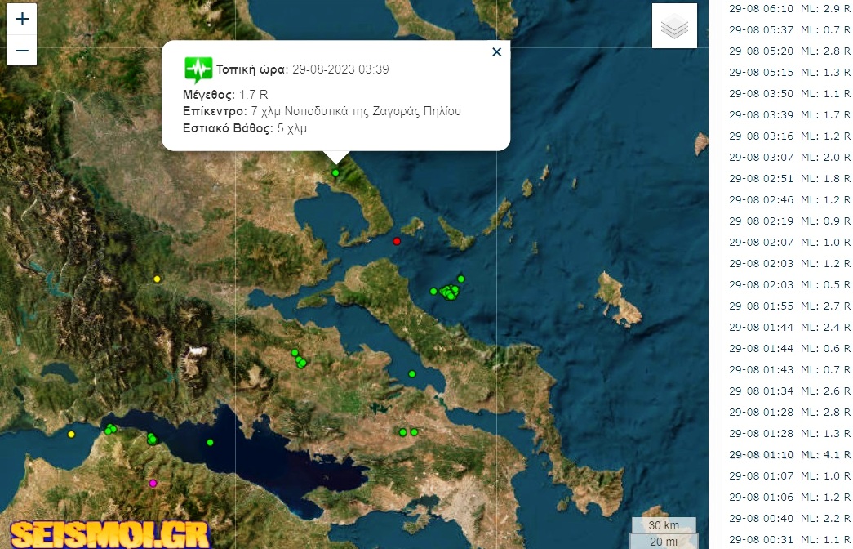Click the SEISMOI.GR logo

(110, 534)
